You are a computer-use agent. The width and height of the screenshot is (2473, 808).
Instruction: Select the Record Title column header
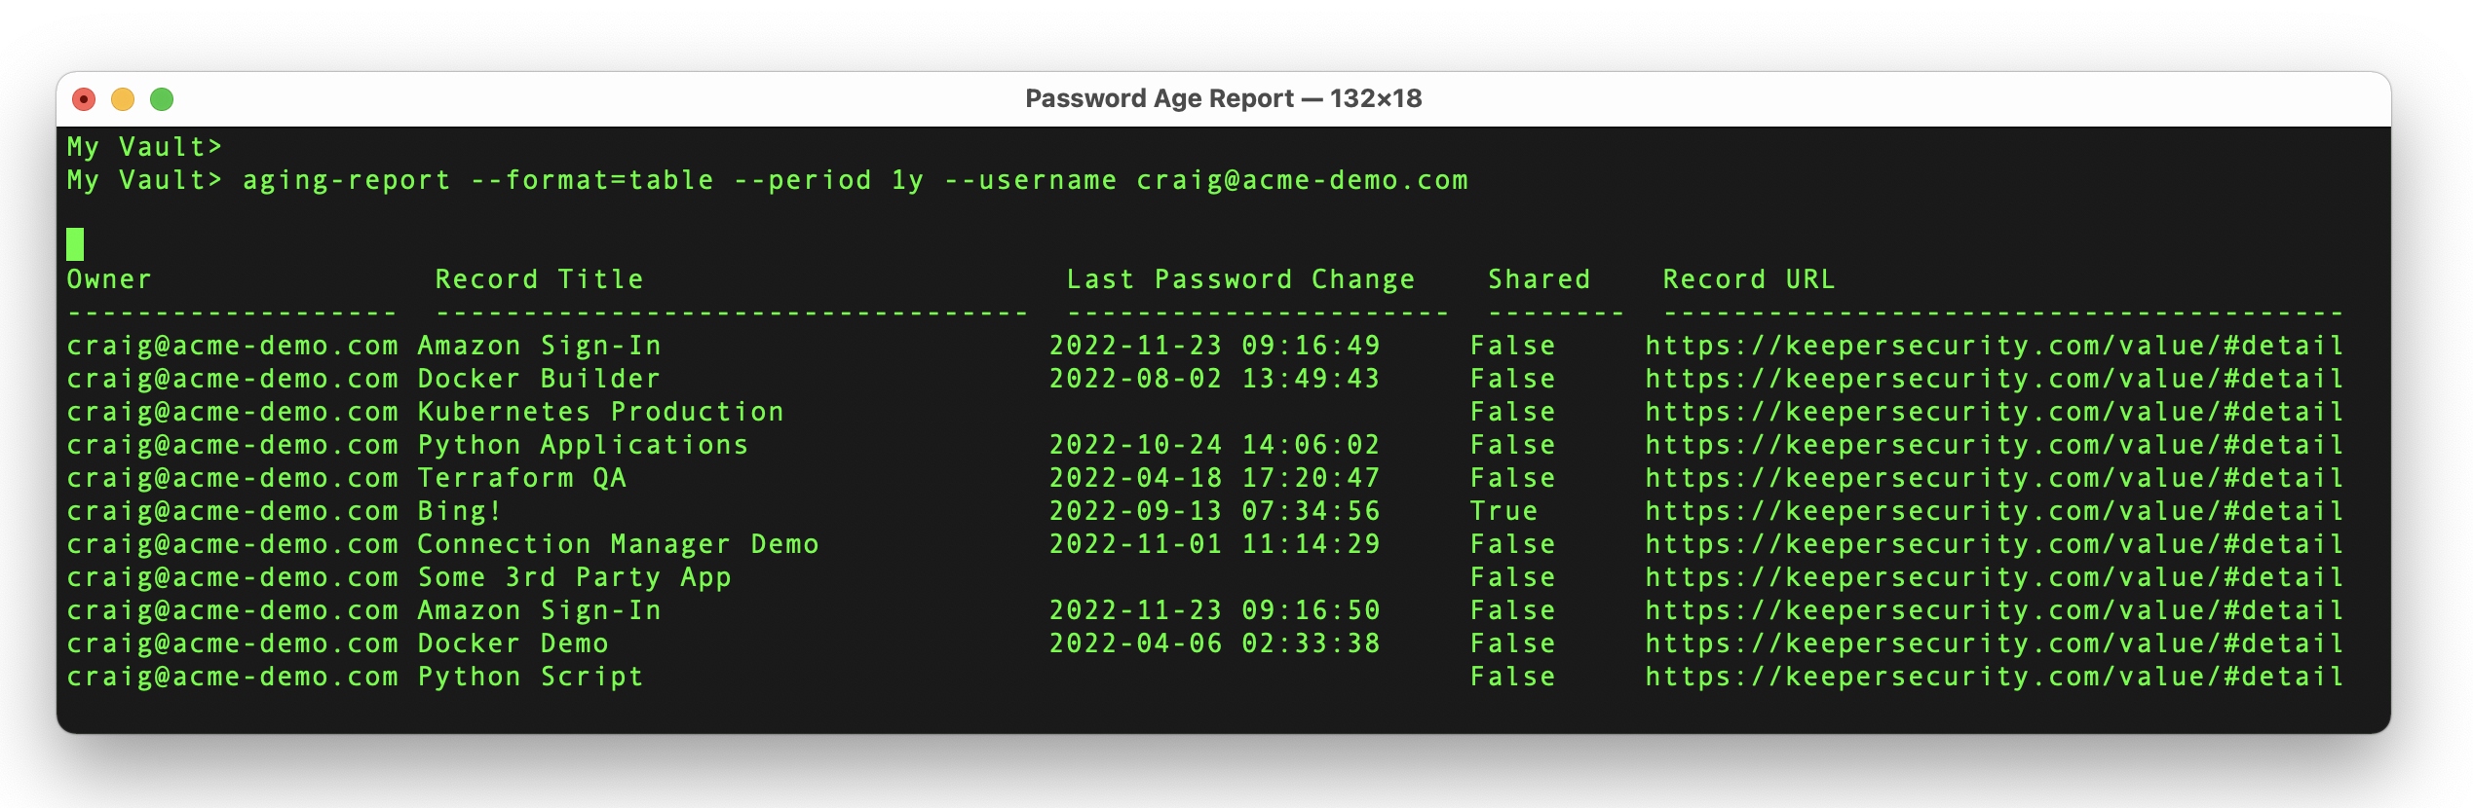click(x=539, y=279)
